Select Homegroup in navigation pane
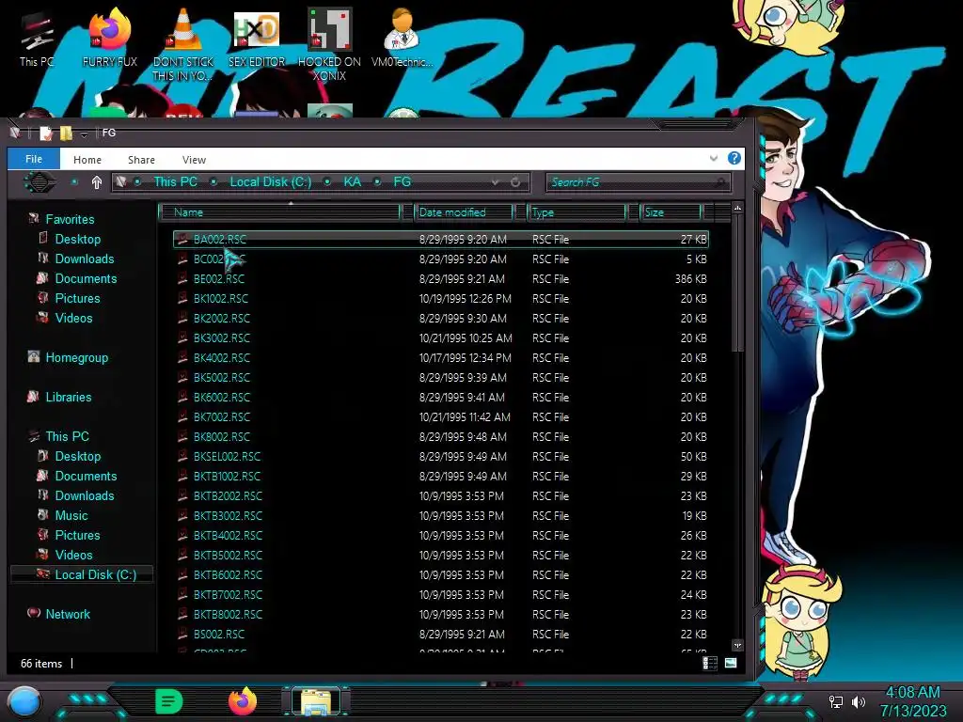963x722 pixels. tap(77, 357)
